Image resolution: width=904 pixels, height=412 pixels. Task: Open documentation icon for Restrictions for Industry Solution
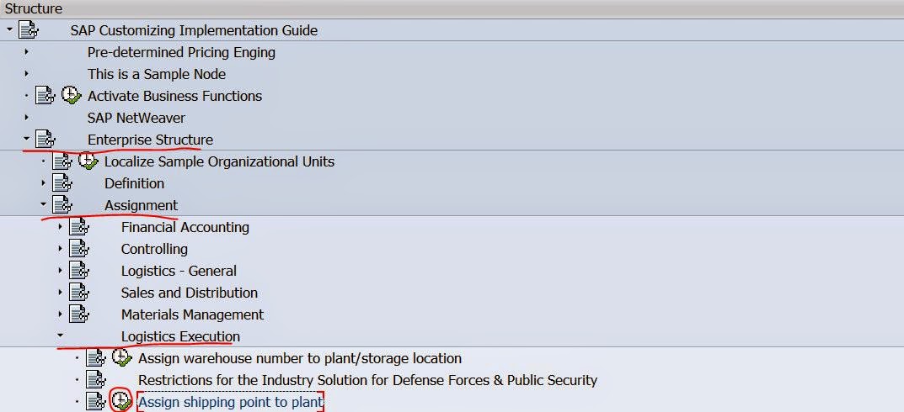tap(96, 380)
